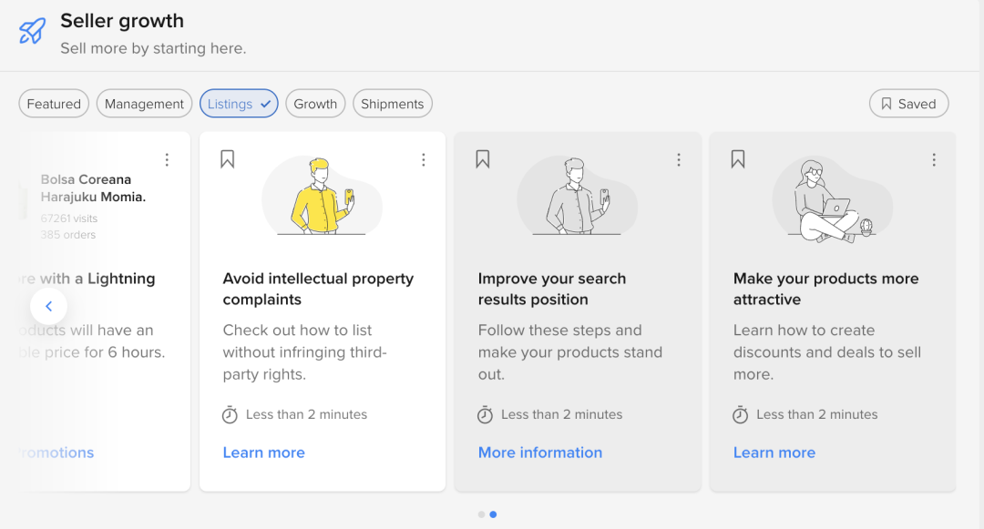
Task: Open Learn more for intellectual property complaints
Action: [x=264, y=453]
